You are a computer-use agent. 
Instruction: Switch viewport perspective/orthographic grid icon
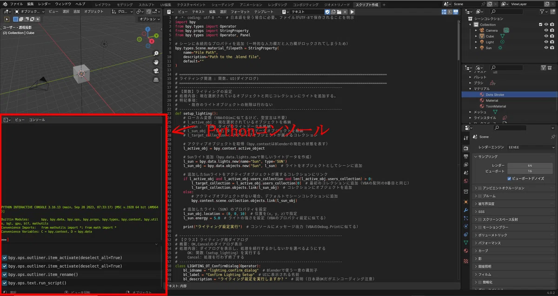tap(156, 79)
